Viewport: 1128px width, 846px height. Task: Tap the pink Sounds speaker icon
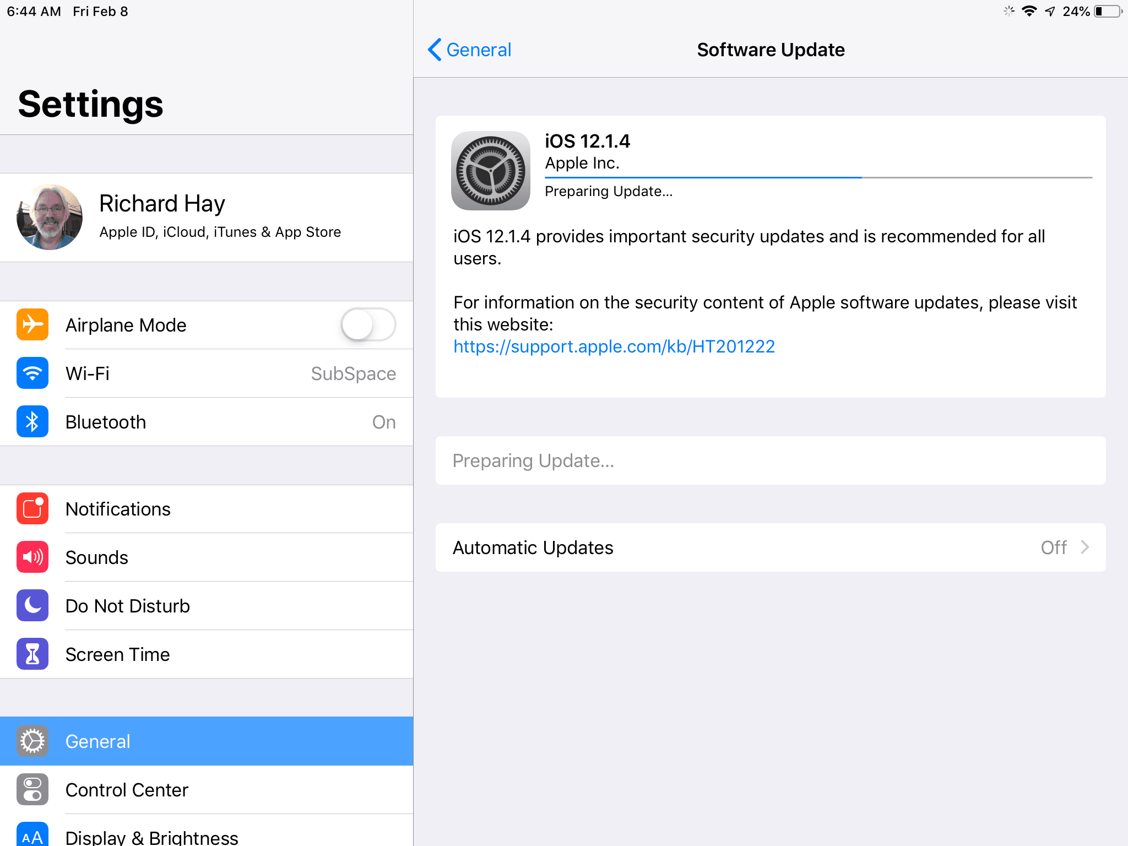tap(32, 557)
